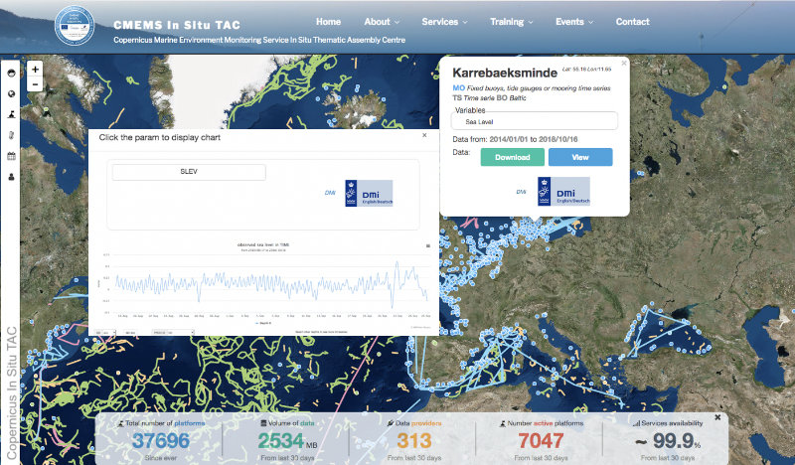Viewport: 795px width, 465px height.
Task: Expand the Training menu
Action: click(511, 22)
